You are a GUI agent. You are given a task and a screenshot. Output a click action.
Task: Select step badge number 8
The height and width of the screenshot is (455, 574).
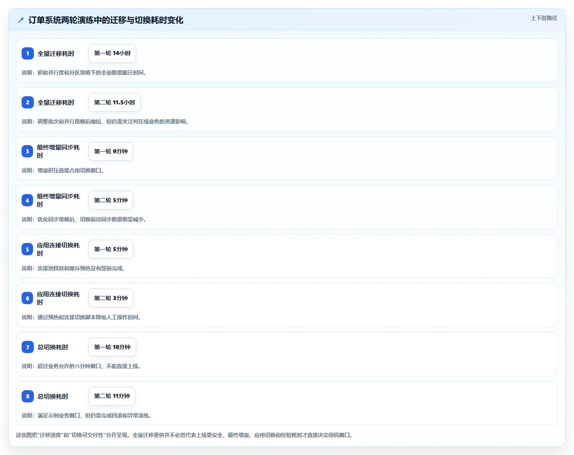[x=28, y=396]
